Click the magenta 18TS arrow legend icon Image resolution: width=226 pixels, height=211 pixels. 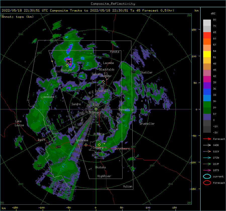pyautogui.click(x=207, y=170)
